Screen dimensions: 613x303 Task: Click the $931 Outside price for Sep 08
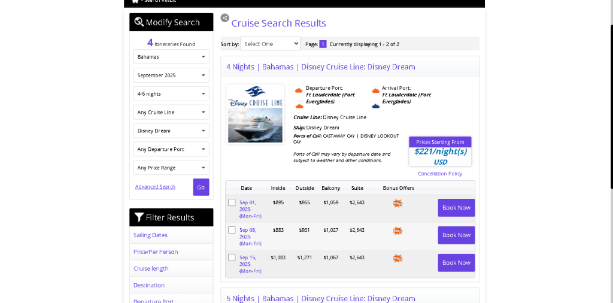[305, 230]
